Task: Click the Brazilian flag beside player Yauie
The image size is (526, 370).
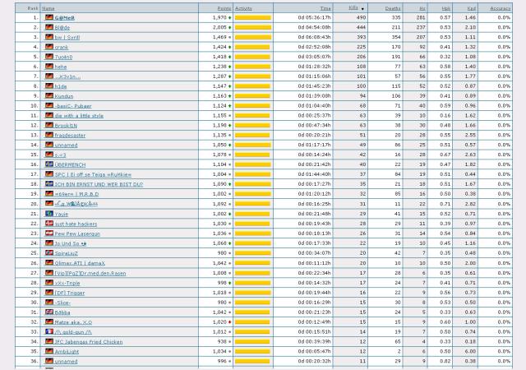Action: tap(48, 214)
